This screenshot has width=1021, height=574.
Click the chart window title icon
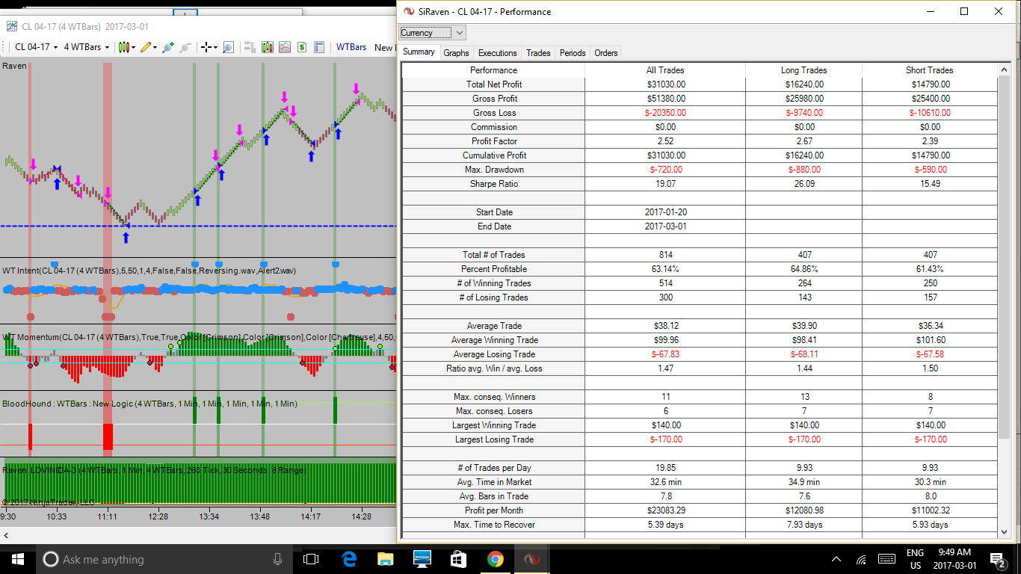pyautogui.click(x=11, y=26)
